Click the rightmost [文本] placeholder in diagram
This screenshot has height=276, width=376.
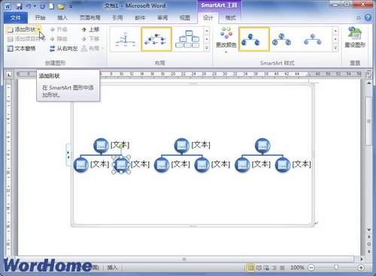coord(302,165)
